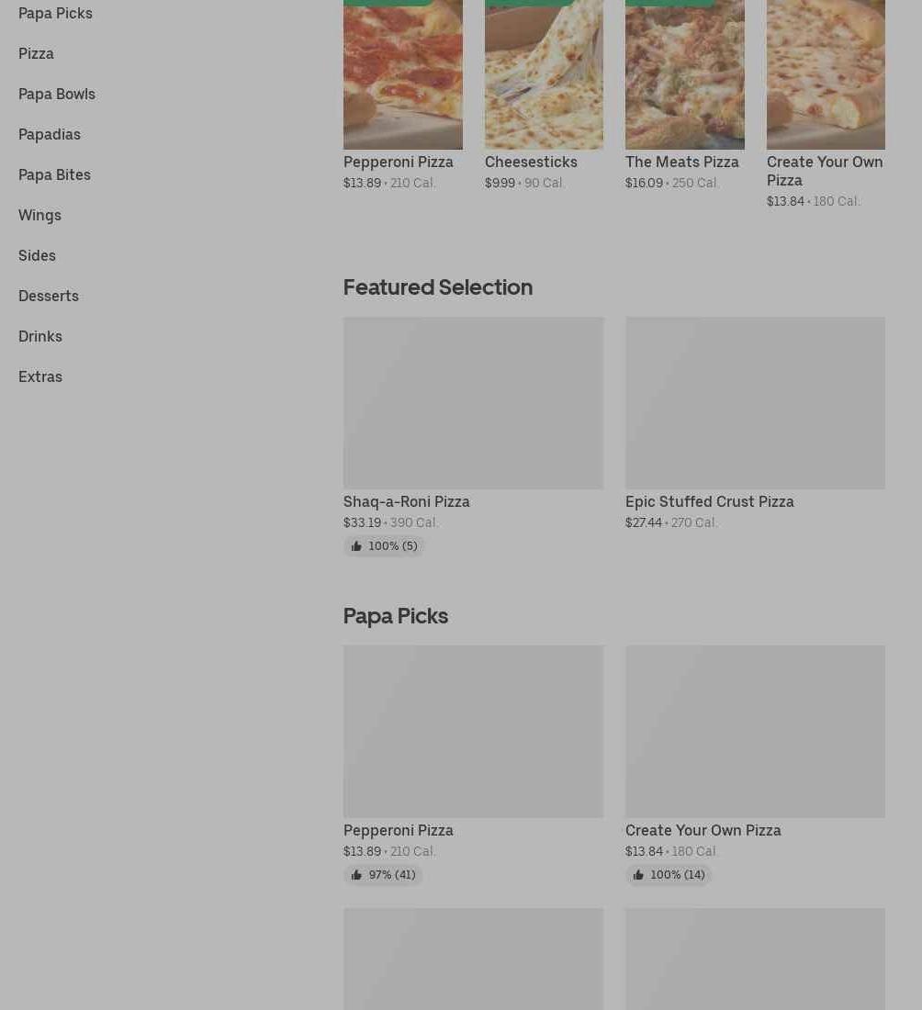The image size is (922, 1010).
Task: Click thumbs-up icon under Shaq-a-Roni Pizza
Action: pos(356,546)
